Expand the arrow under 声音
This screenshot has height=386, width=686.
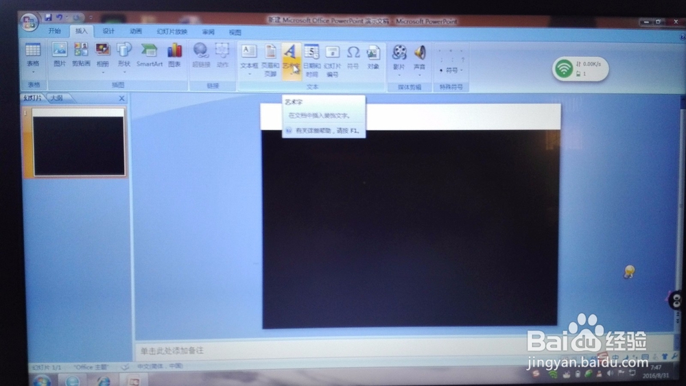point(420,75)
